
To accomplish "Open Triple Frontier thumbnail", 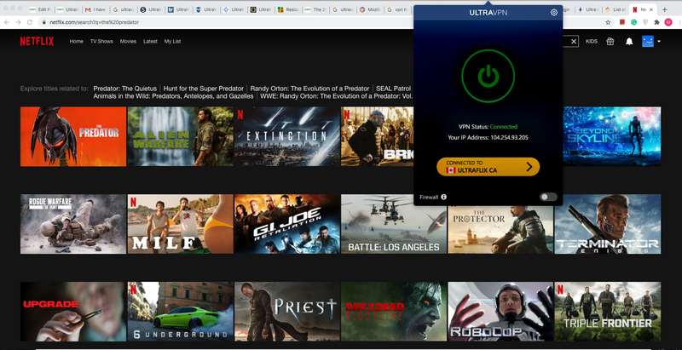I will tap(608, 312).
